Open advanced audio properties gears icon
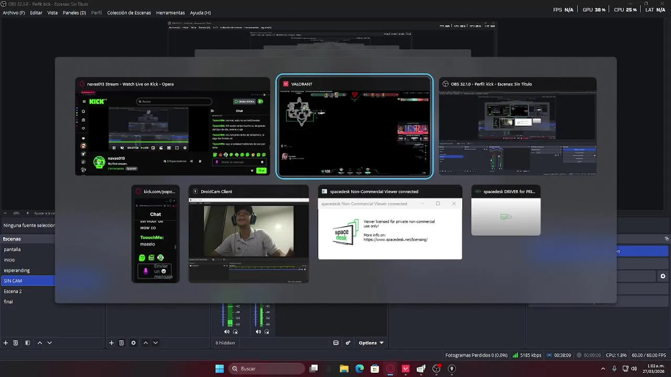 (348, 343)
